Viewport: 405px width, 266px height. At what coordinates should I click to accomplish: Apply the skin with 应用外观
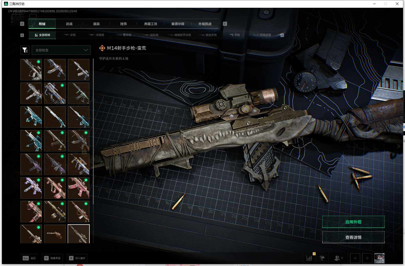tap(353, 222)
